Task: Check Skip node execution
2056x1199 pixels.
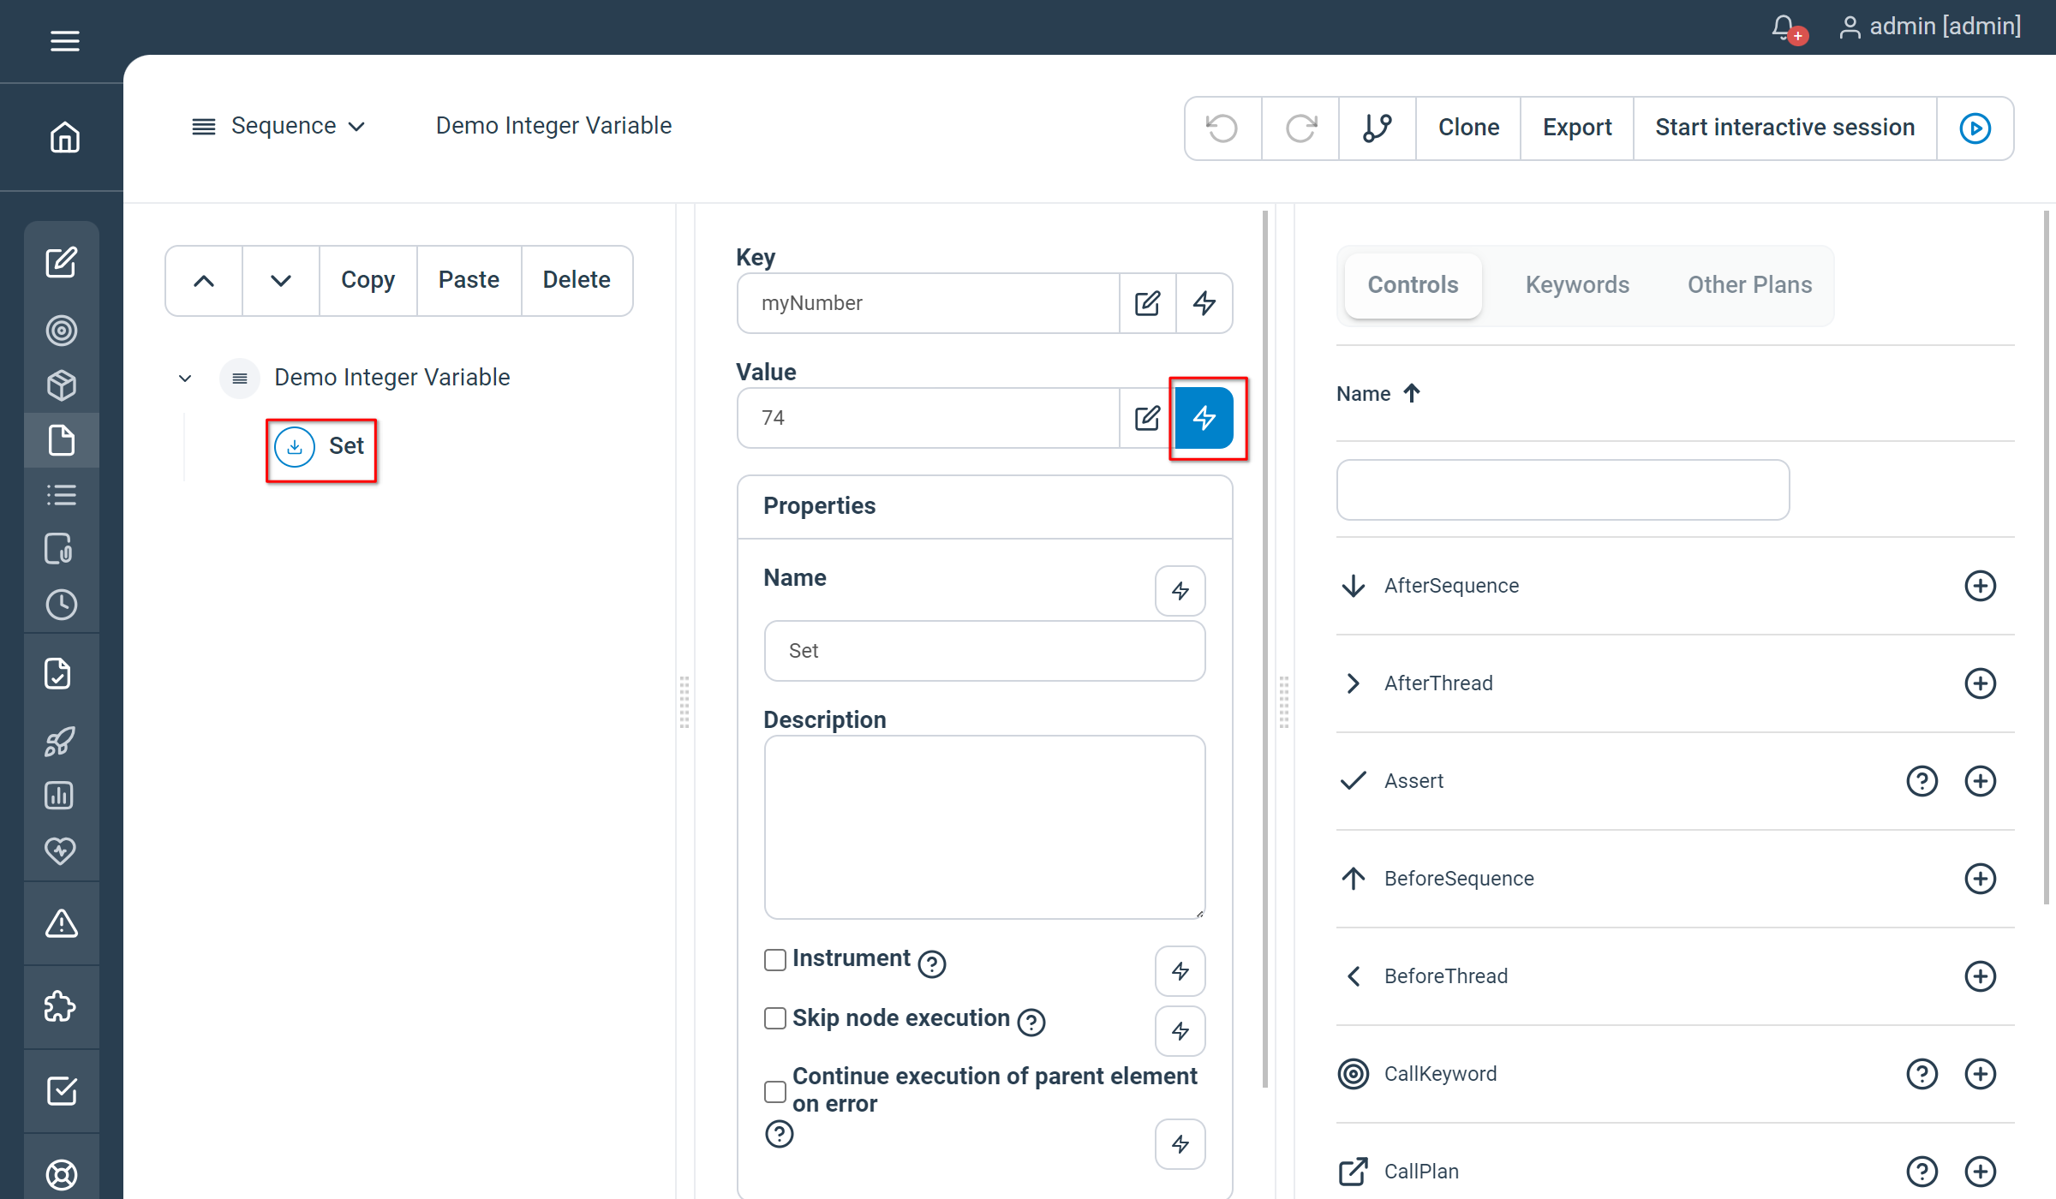Action: coord(774,1018)
